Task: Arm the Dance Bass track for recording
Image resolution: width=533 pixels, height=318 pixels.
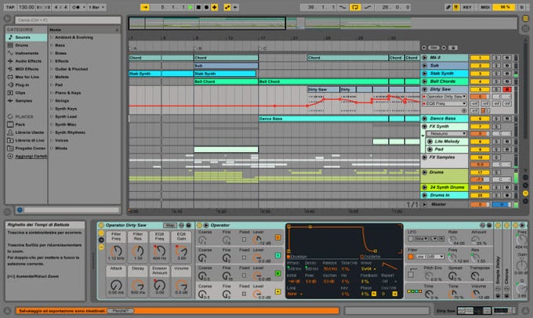Action: click(507, 118)
